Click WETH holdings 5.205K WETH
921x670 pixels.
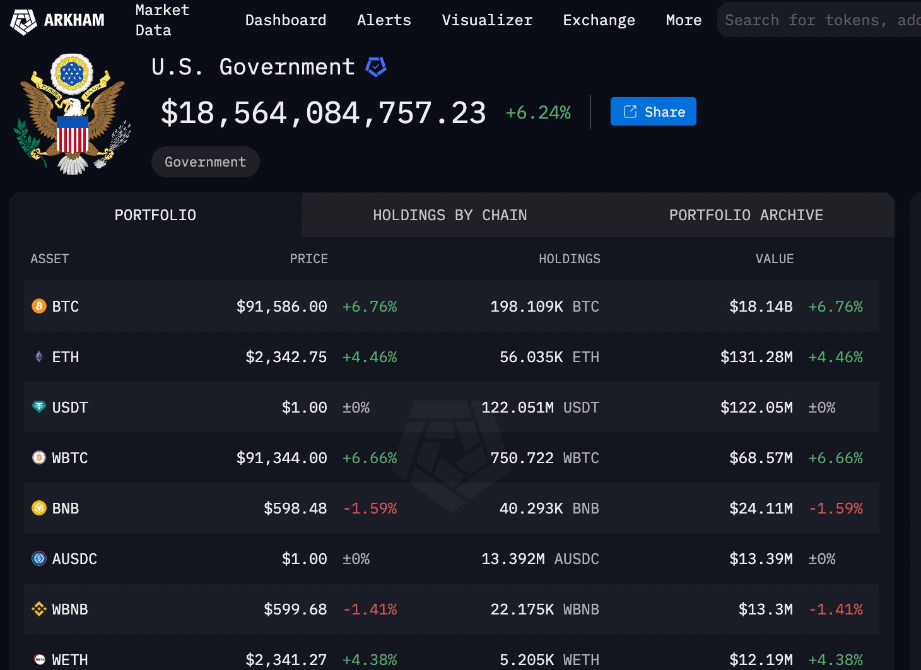(x=549, y=660)
